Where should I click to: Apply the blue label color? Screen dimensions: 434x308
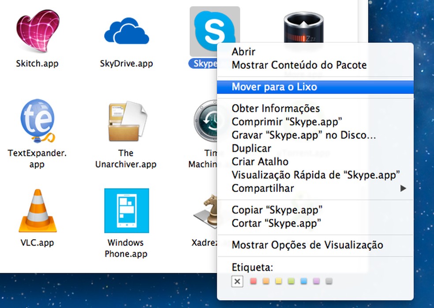point(303,281)
